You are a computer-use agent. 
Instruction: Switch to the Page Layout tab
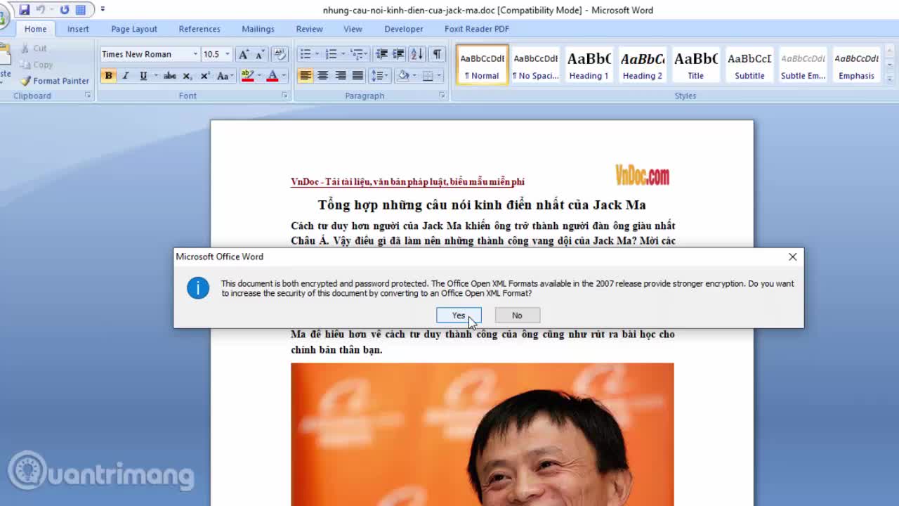tap(134, 29)
